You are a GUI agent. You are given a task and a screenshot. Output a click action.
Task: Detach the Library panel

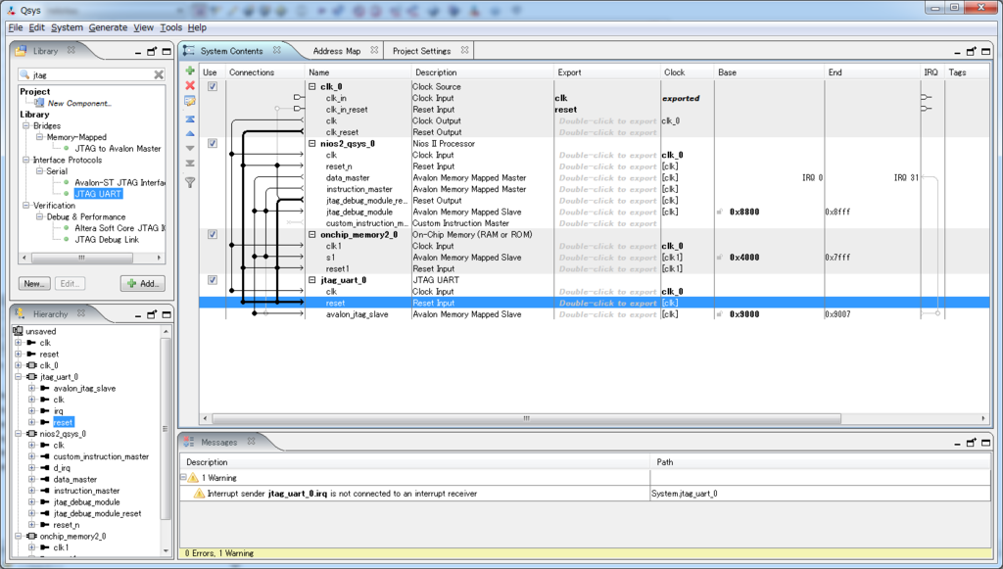point(152,51)
